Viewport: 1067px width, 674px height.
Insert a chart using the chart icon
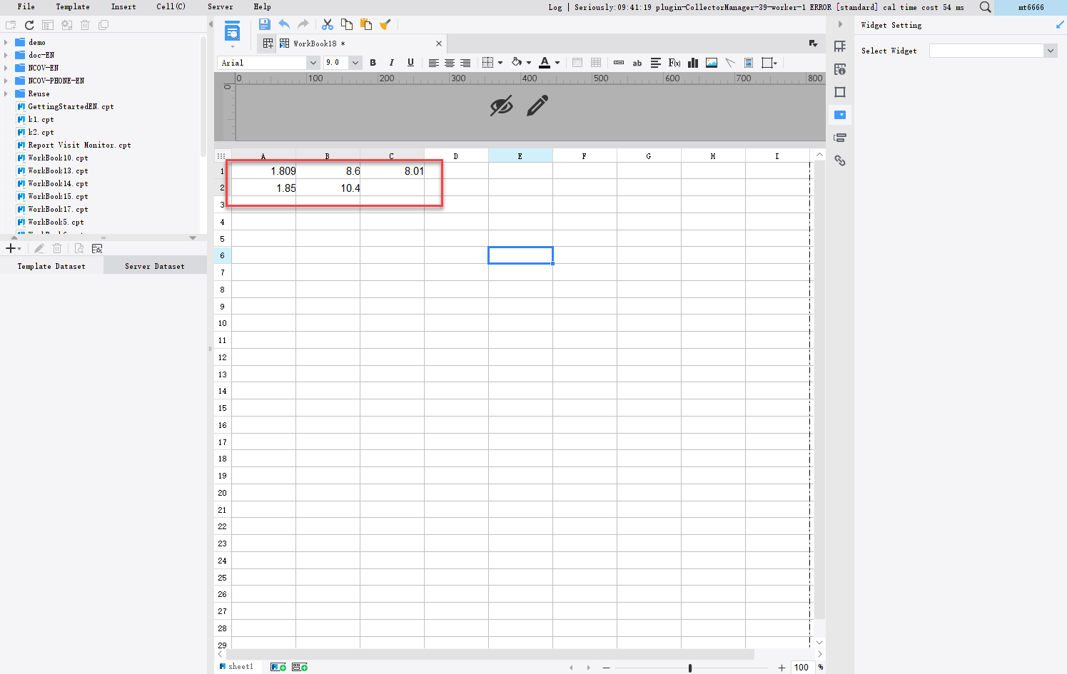point(692,63)
